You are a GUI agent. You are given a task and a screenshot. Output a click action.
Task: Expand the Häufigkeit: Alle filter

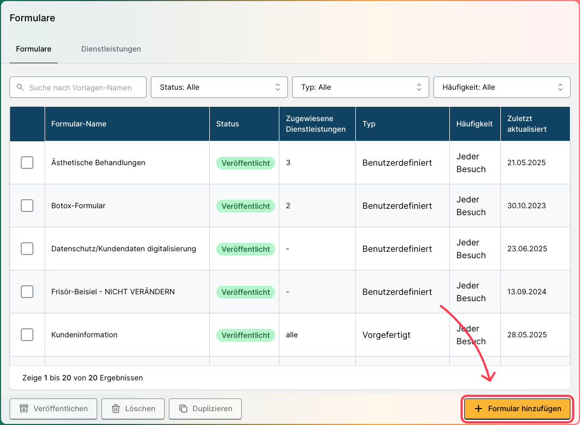point(501,87)
